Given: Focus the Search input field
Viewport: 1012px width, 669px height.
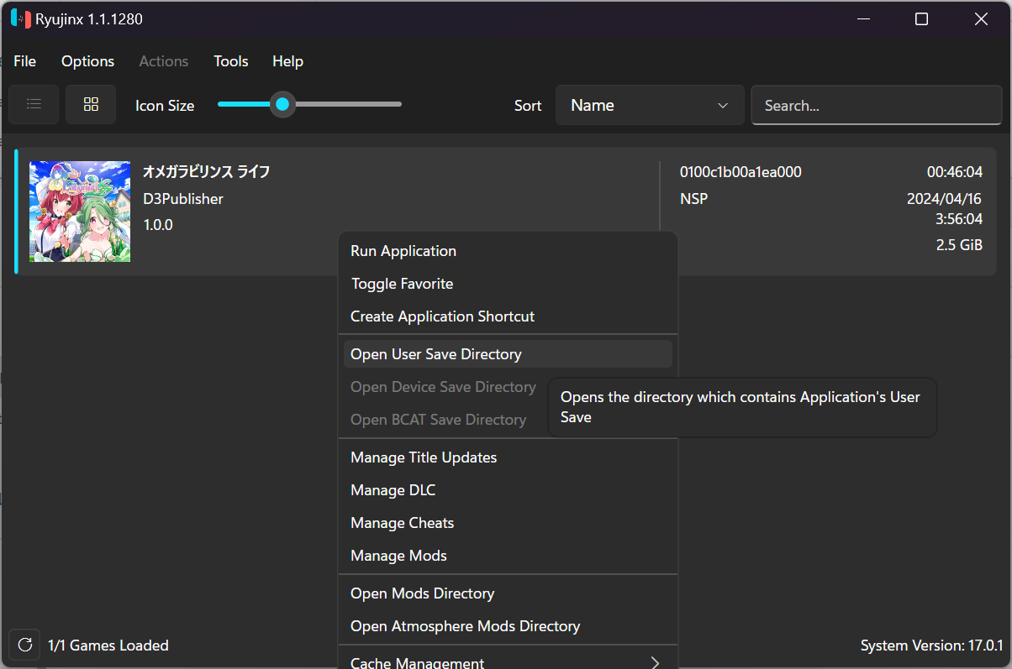Looking at the screenshot, I should (877, 105).
